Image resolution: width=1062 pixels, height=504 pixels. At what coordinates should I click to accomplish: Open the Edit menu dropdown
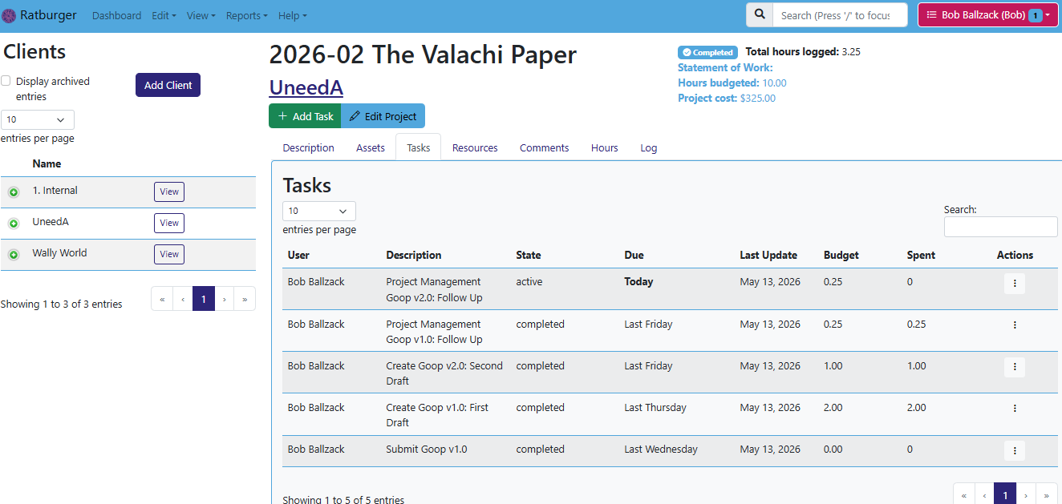[x=164, y=16]
